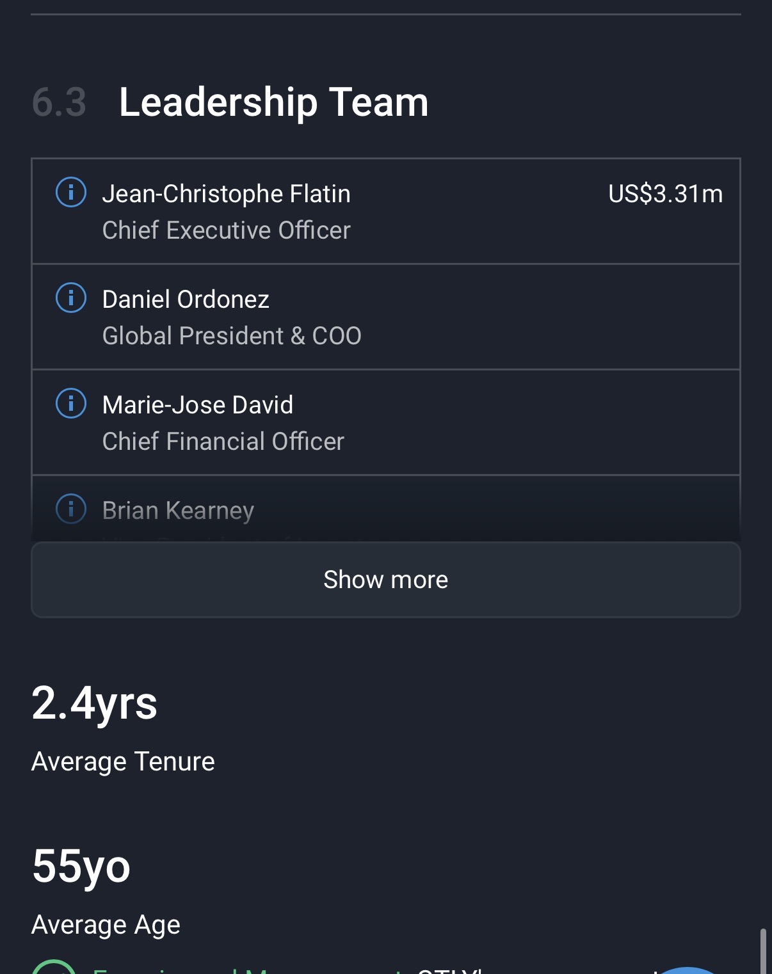Click the 6.3 section number

[x=59, y=102]
